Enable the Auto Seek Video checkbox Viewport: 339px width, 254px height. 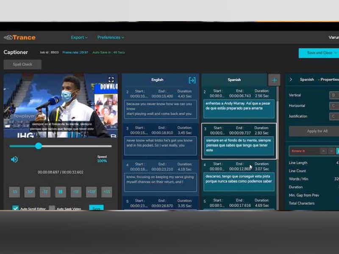coord(52,208)
